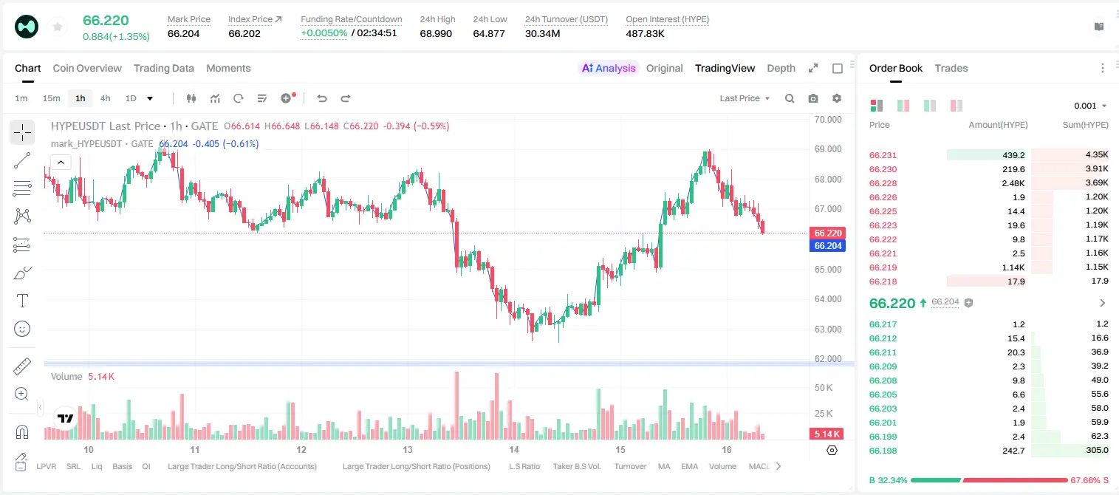
Task: Undo the last chart action
Action: tap(321, 98)
